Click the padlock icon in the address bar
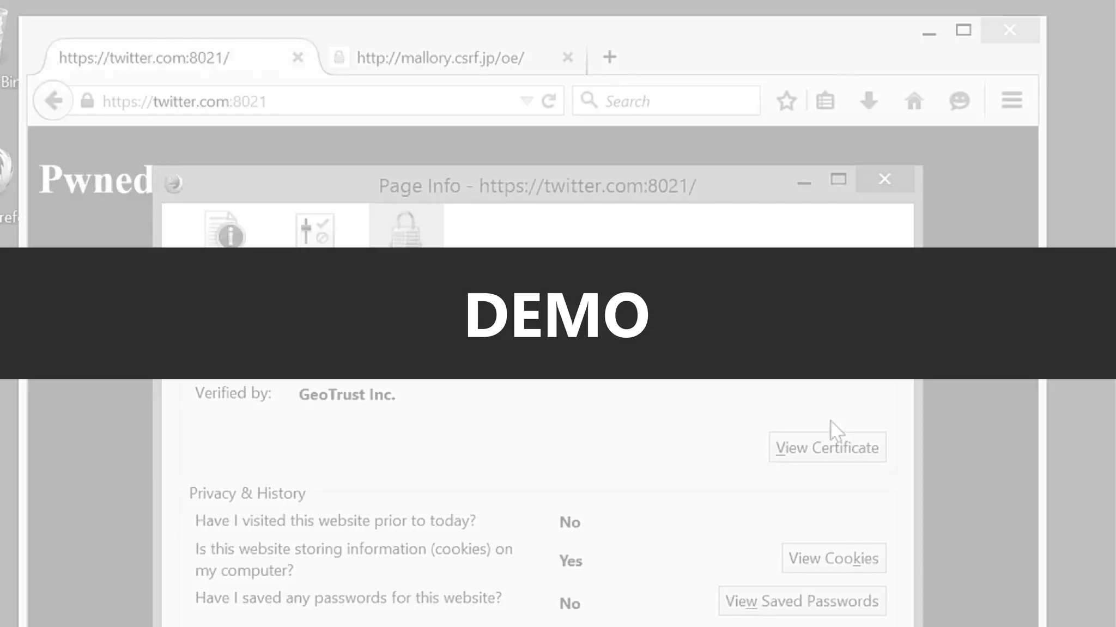The width and height of the screenshot is (1116, 627). 87,101
